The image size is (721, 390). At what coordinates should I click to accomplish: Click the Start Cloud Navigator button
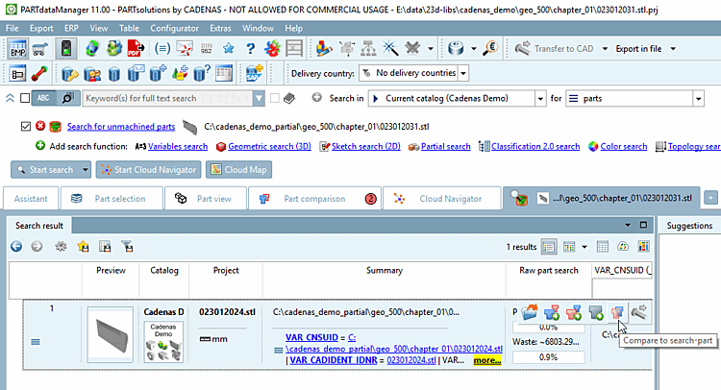pos(148,169)
